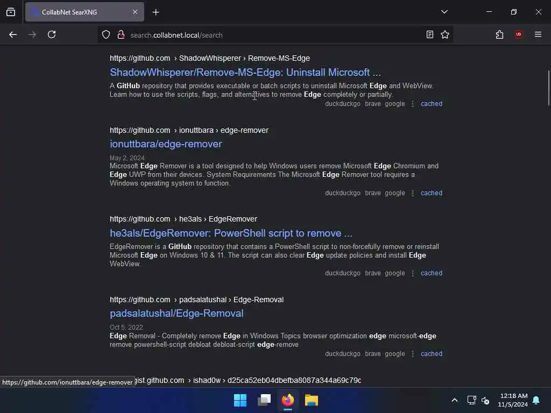Toggle reader view
Image resolution: width=551 pixels, height=413 pixels.
430,34
